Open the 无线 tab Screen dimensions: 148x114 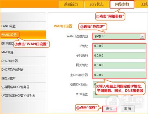(142, 4)
